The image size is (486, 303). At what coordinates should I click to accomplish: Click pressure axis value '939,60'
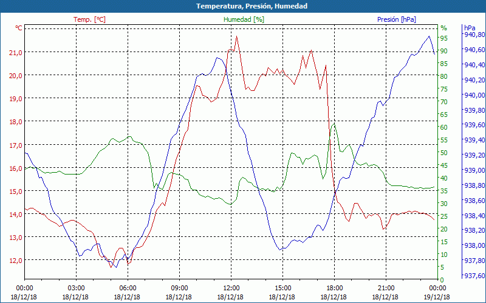click(x=475, y=125)
